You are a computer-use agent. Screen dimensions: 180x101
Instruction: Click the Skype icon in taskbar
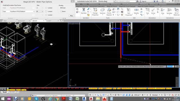36,99
